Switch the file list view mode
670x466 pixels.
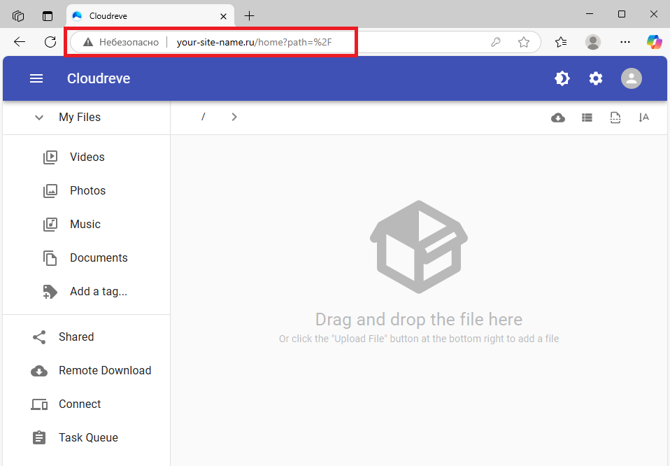587,118
